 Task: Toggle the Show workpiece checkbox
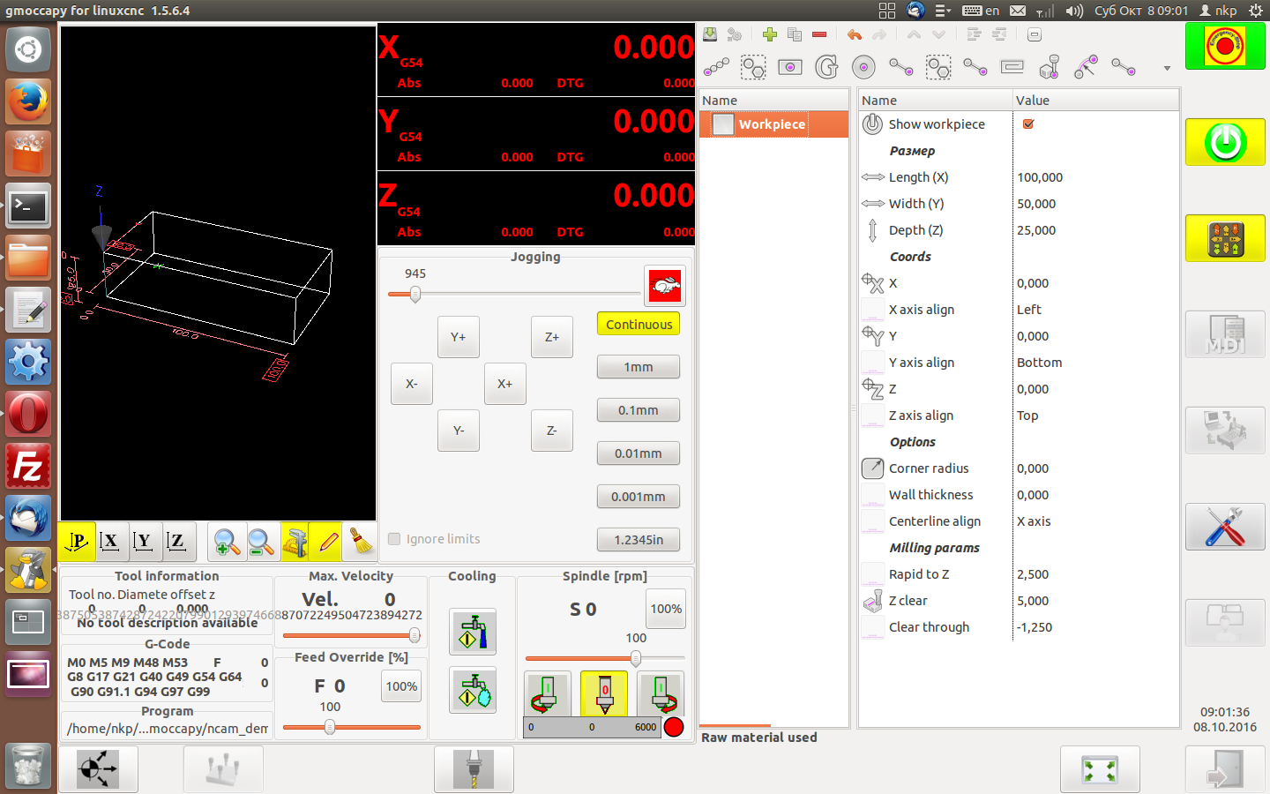pyautogui.click(x=1027, y=124)
